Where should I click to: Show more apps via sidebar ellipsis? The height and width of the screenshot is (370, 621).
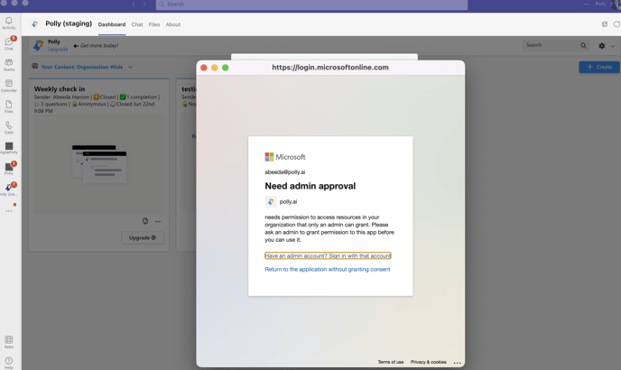[x=9, y=211]
